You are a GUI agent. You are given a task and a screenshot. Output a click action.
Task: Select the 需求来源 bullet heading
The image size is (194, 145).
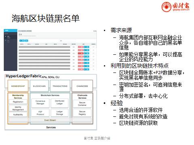click(x=121, y=30)
